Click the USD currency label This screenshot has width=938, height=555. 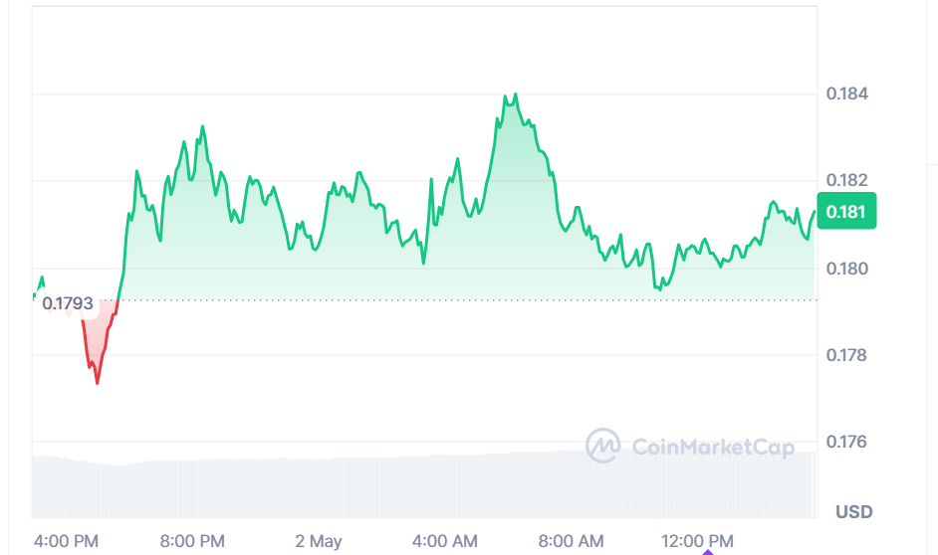coord(854,512)
